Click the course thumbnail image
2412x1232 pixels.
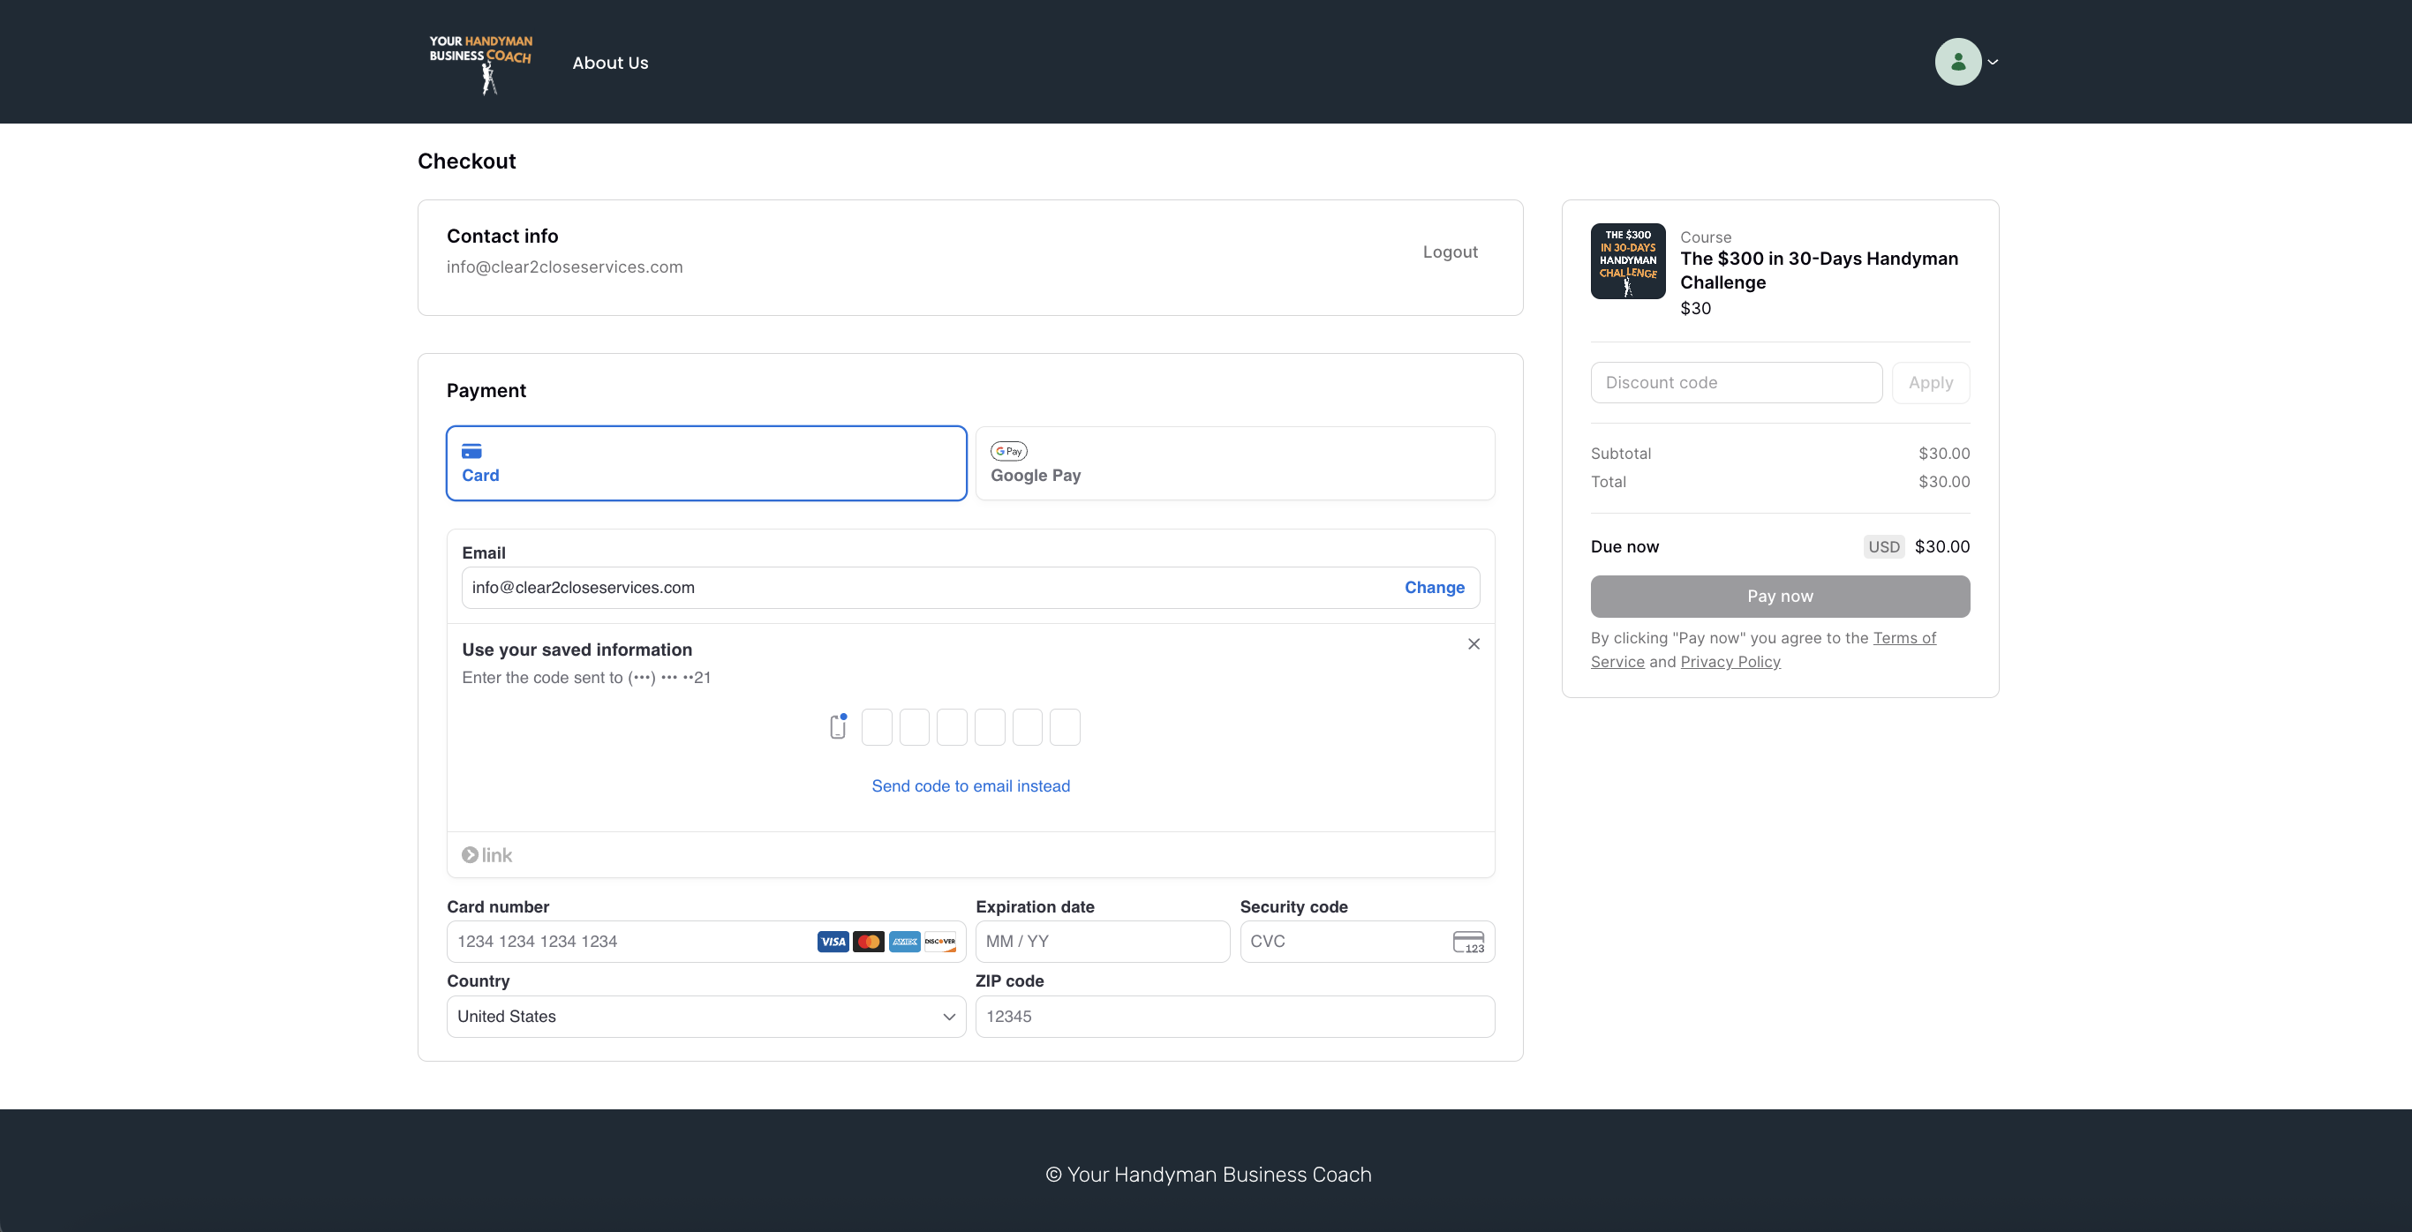point(1627,261)
